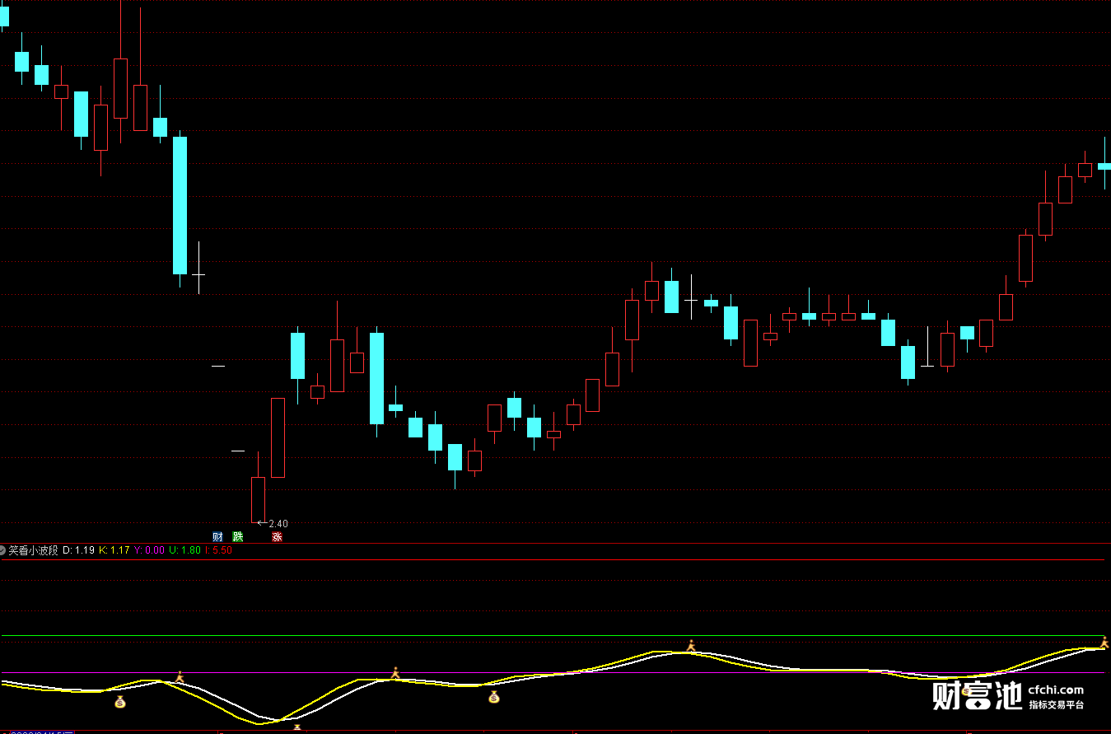
Task: Click the green 跌 signal marker
Action: coord(237,537)
